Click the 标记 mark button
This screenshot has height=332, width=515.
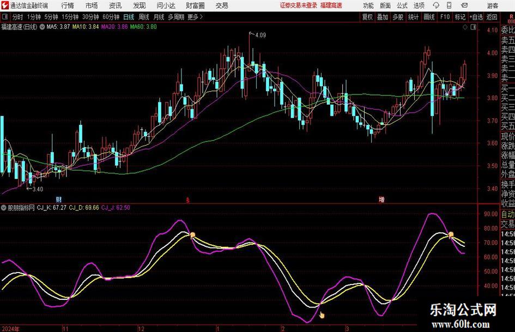pyautogui.click(x=460, y=17)
